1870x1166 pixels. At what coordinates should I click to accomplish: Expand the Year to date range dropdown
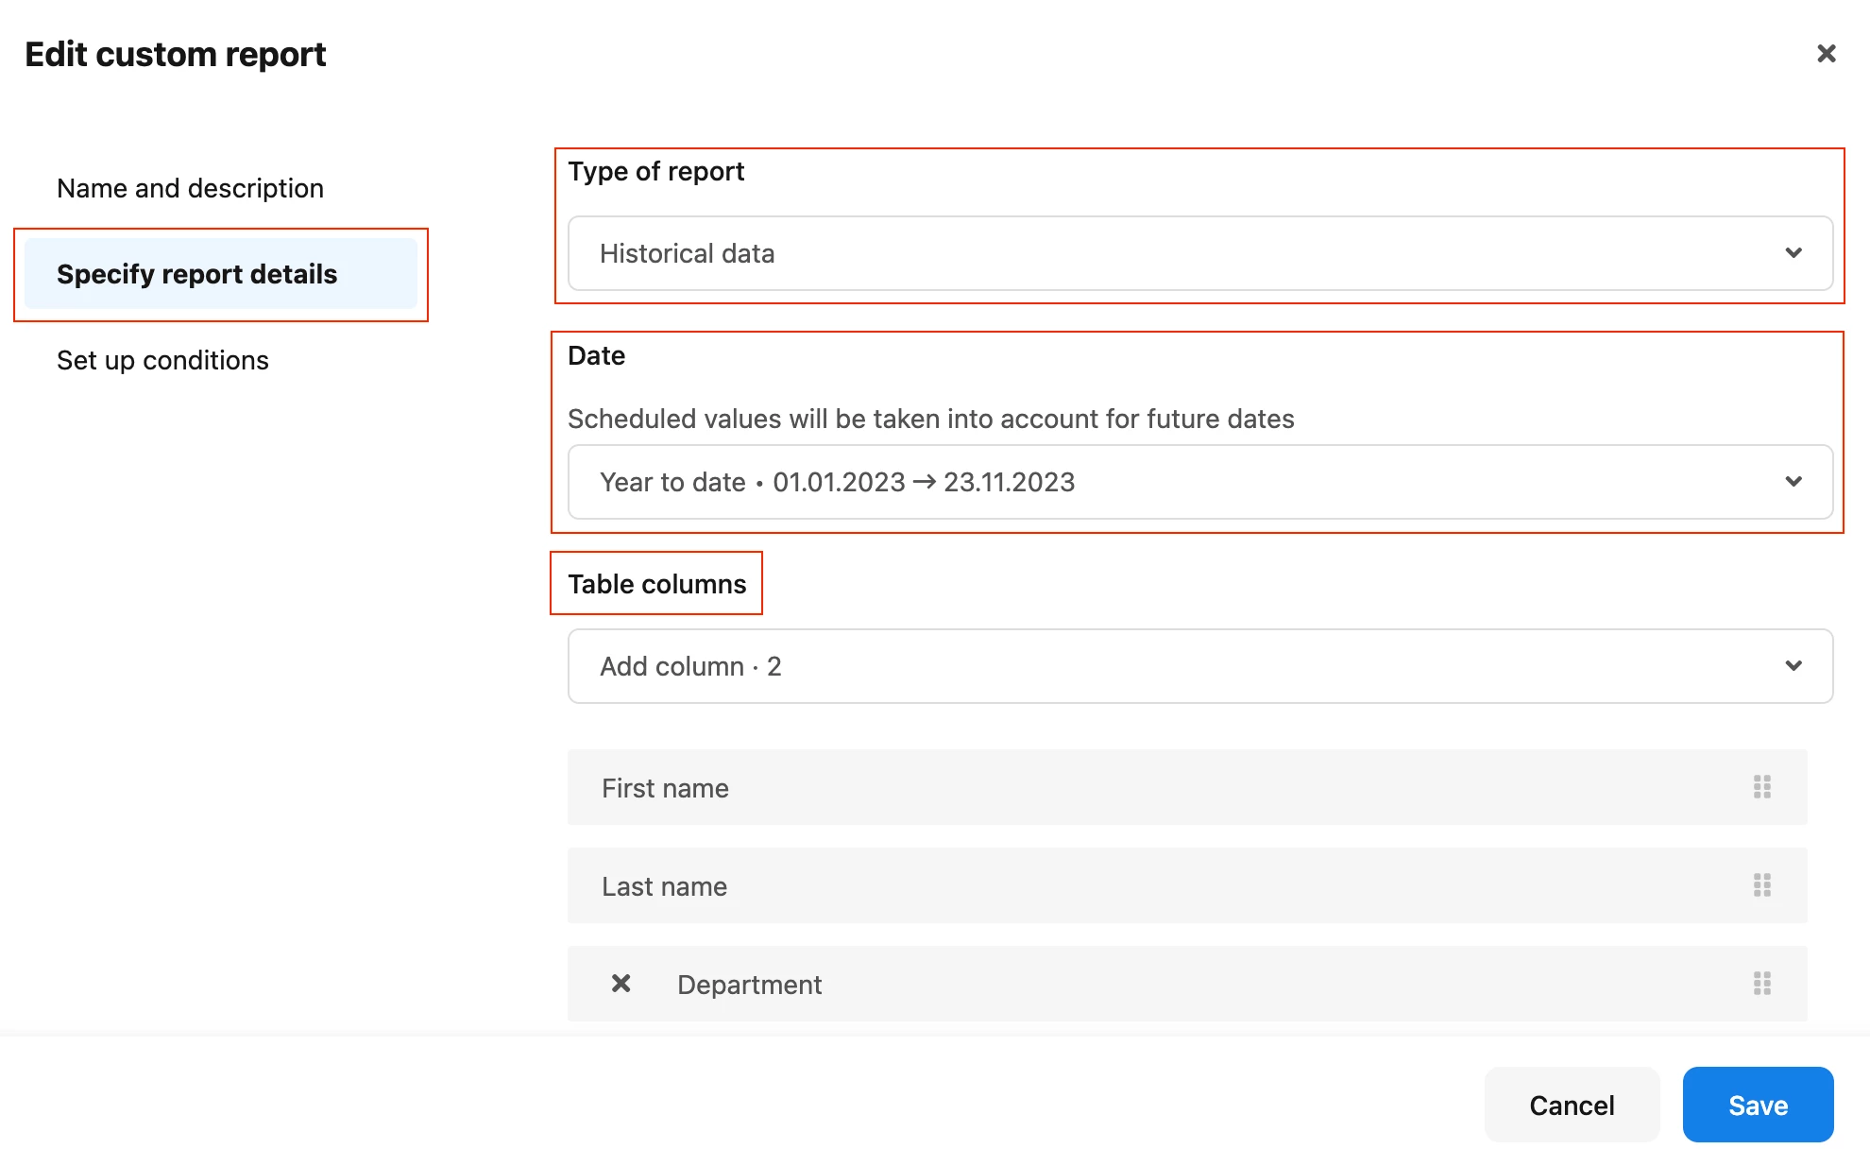click(x=1199, y=482)
